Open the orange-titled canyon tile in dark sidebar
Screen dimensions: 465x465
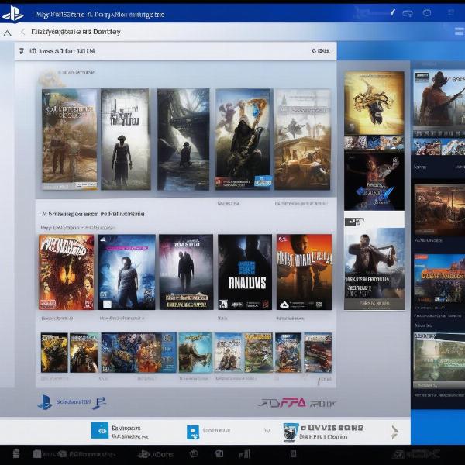click(439, 278)
